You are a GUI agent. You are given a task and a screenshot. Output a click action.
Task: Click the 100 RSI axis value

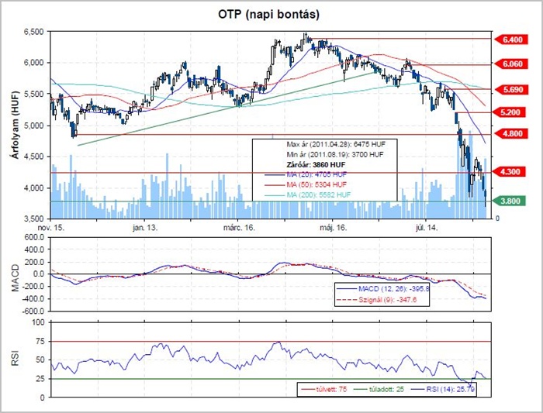click(39, 322)
